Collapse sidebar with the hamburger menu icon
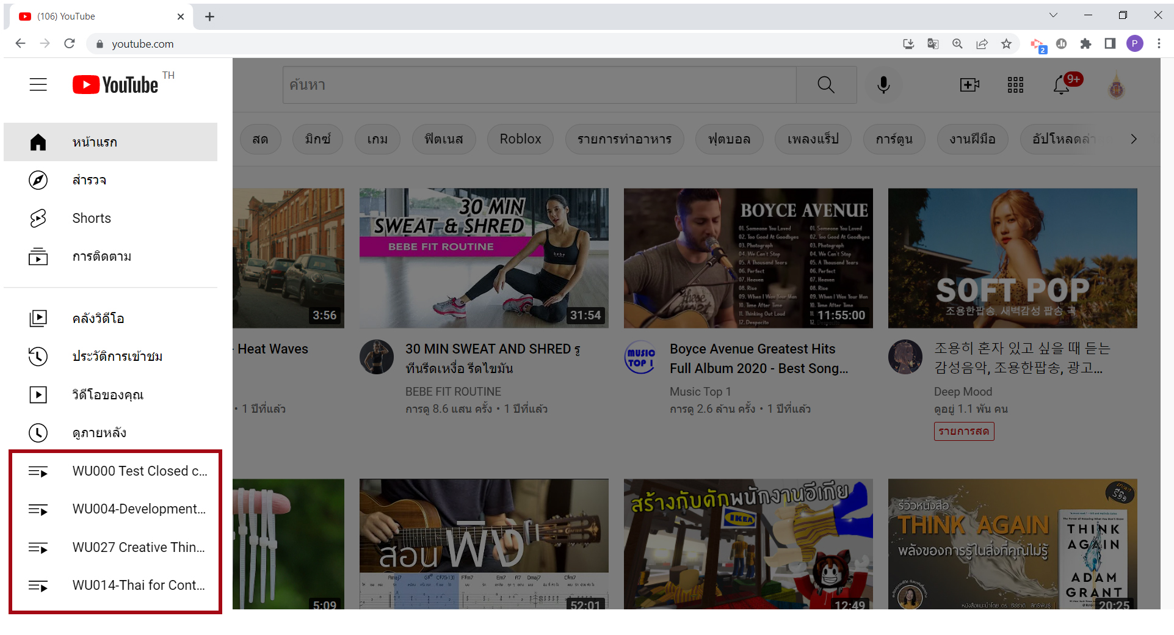 [38, 84]
